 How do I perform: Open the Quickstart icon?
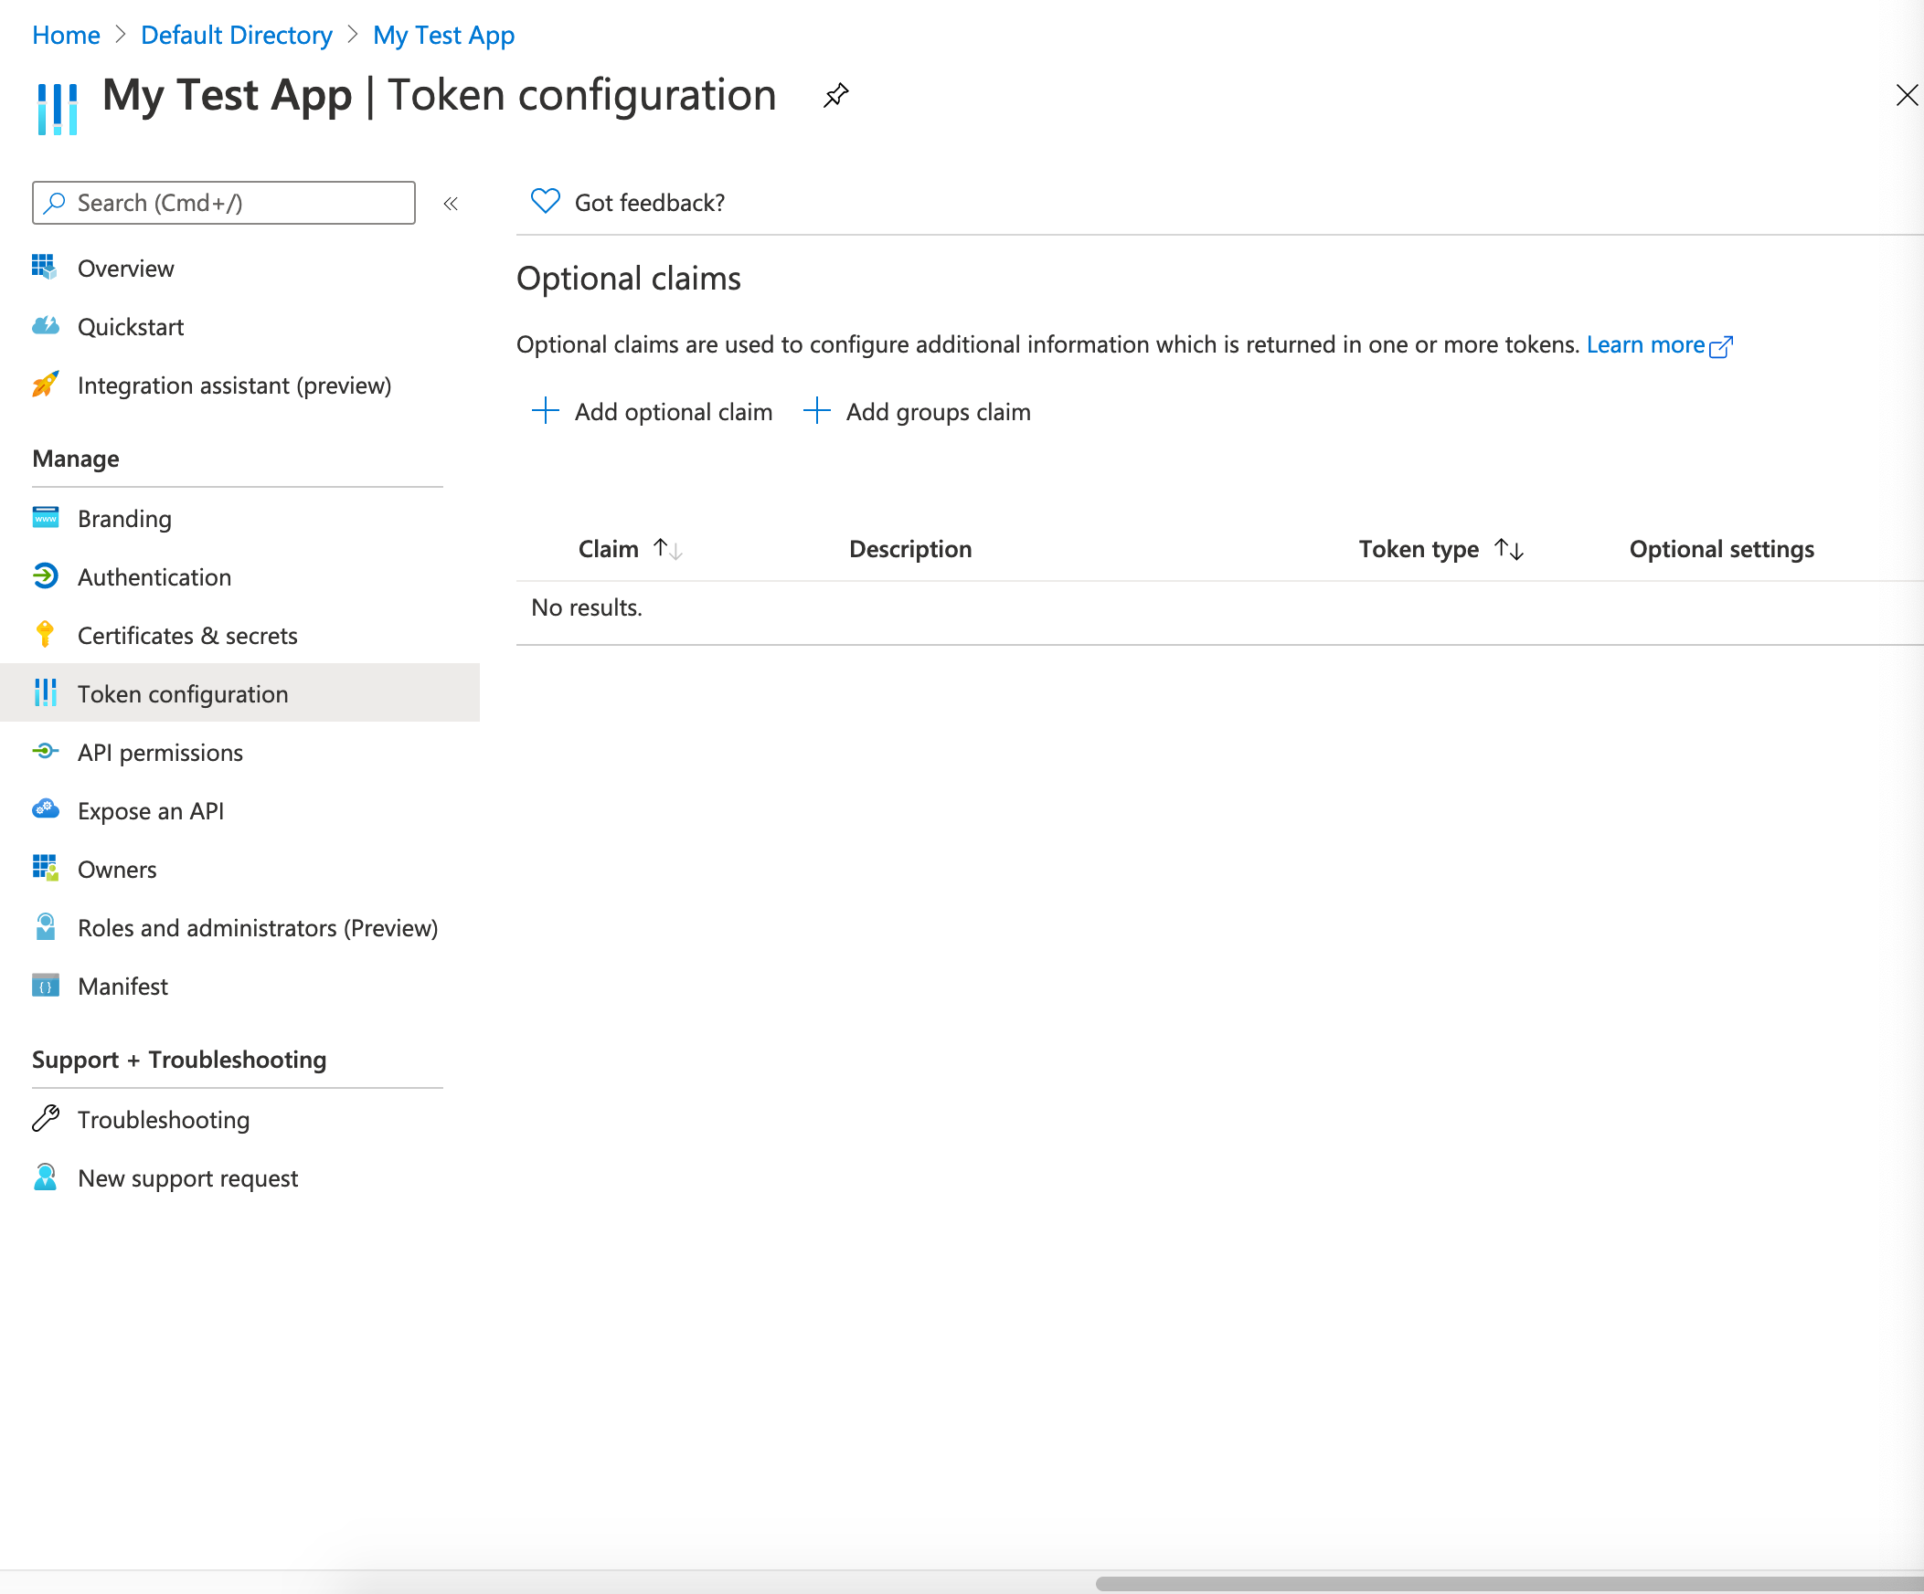(x=45, y=326)
